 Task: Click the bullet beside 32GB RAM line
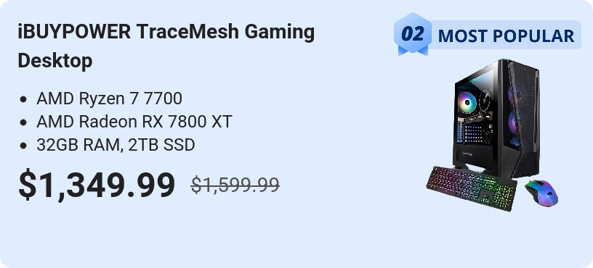(x=23, y=146)
